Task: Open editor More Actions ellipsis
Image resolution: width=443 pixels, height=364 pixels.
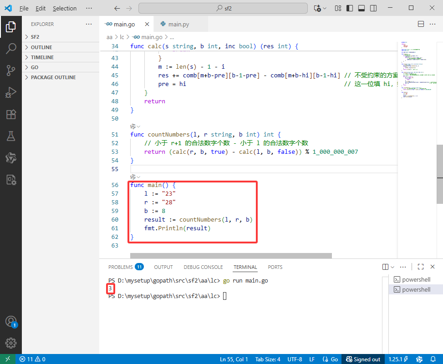Action: coord(433,24)
